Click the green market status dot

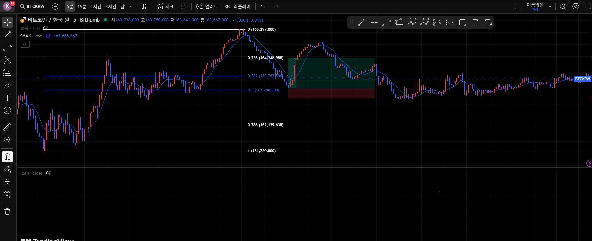pyautogui.click(x=105, y=20)
